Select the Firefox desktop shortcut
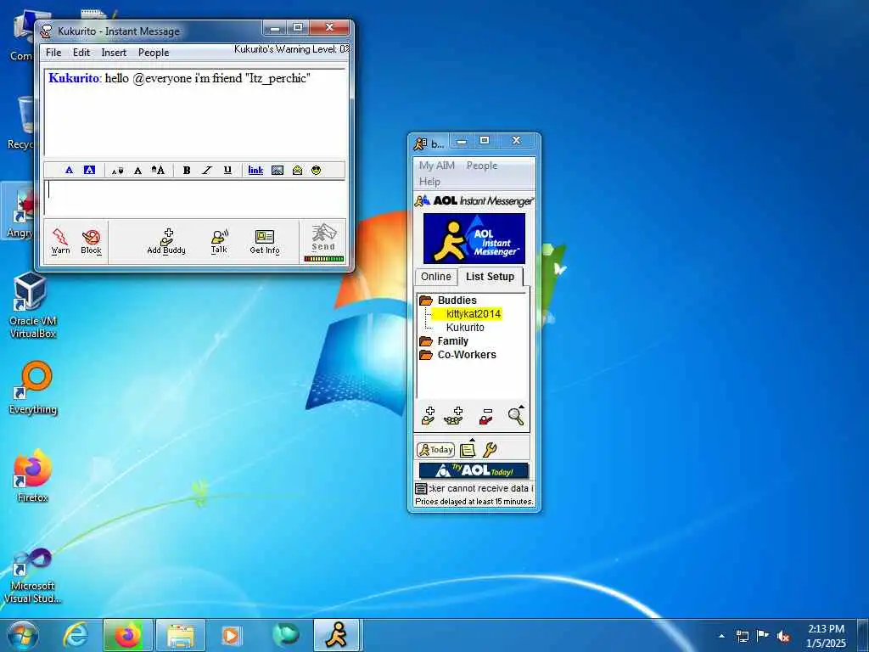This screenshot has width=869, height=652. click(33, 475)
